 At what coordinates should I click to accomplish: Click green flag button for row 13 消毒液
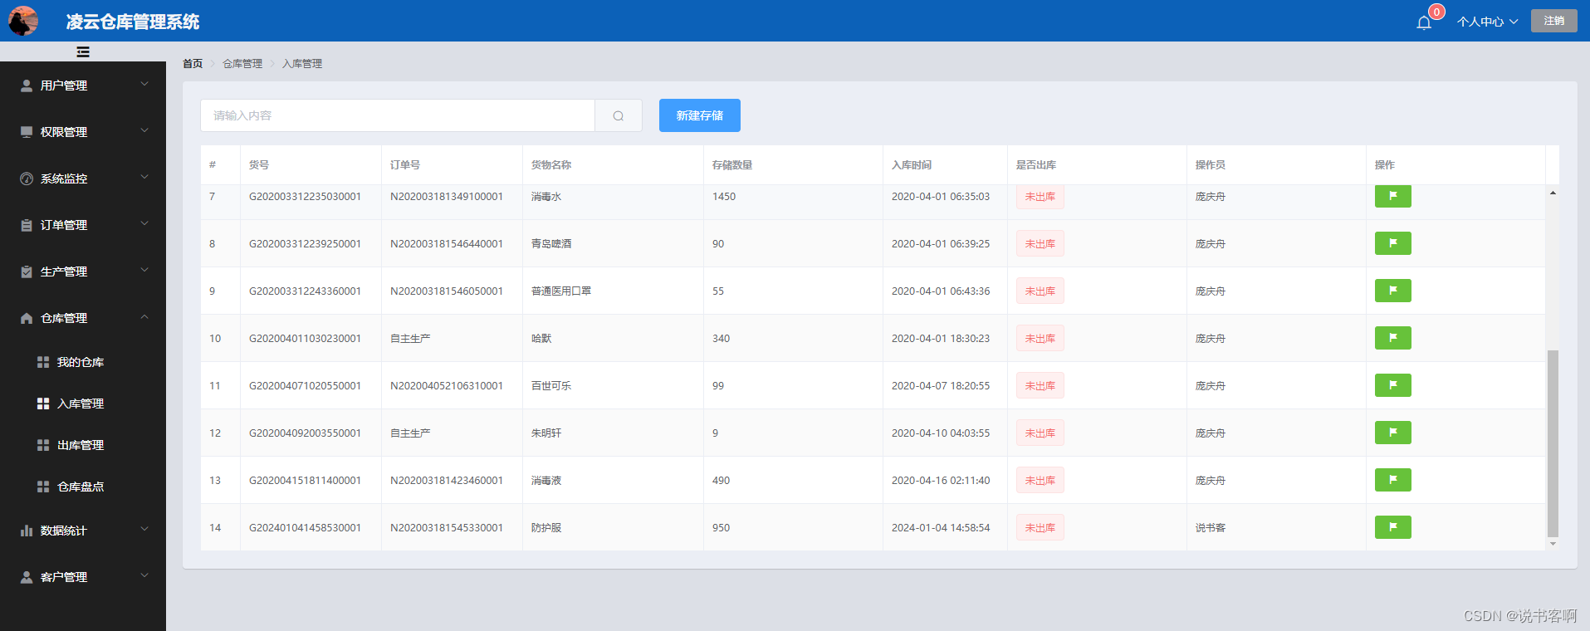point(1392,480)
